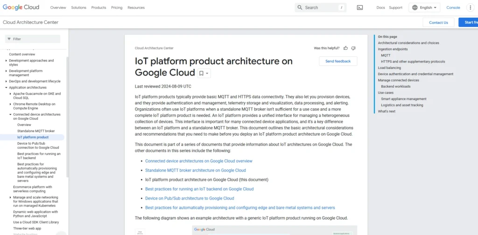Click Cloud Architecture Center breadcrumb
Screen dimensions: 478x235
point(154,48)
